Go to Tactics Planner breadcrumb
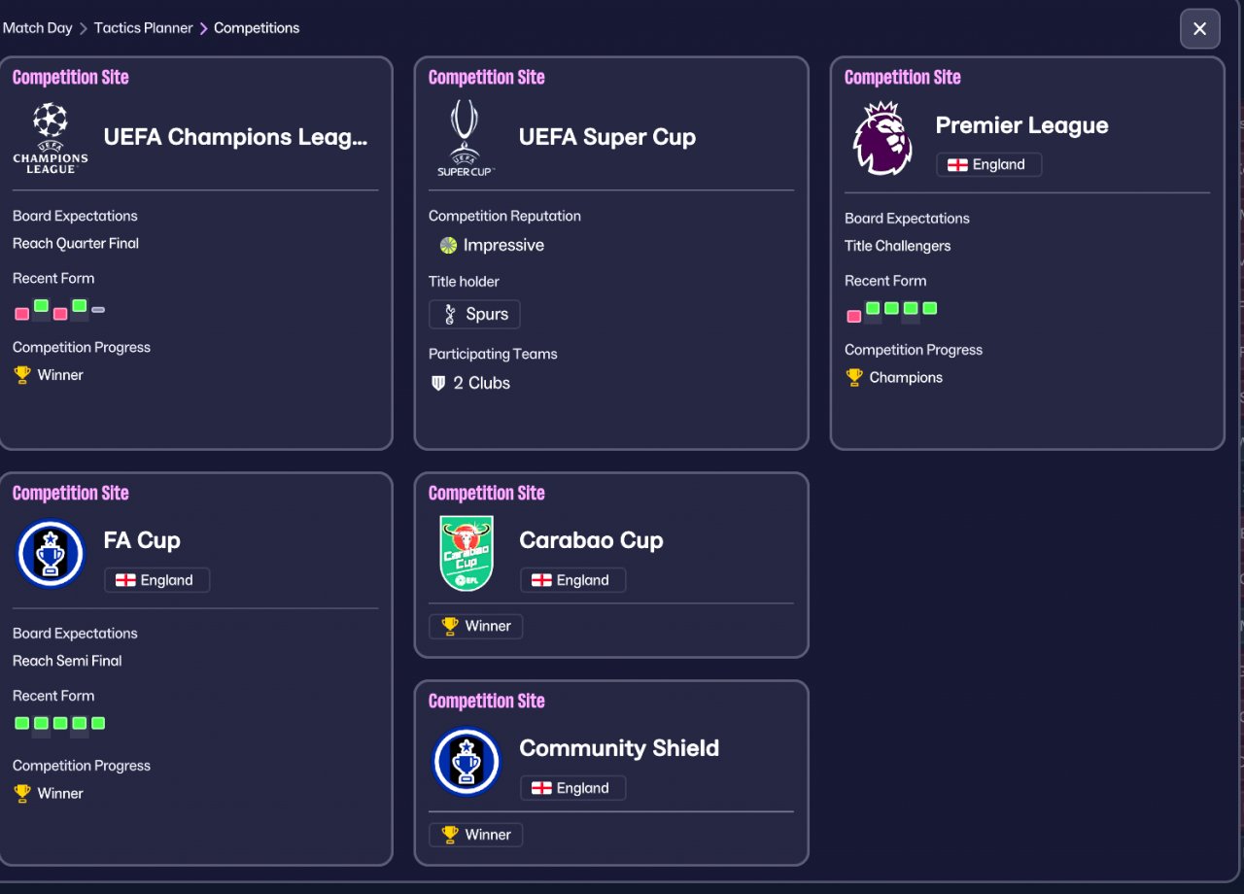Image resolution: width=1244 pixels, height=894 pixels. 143,28
